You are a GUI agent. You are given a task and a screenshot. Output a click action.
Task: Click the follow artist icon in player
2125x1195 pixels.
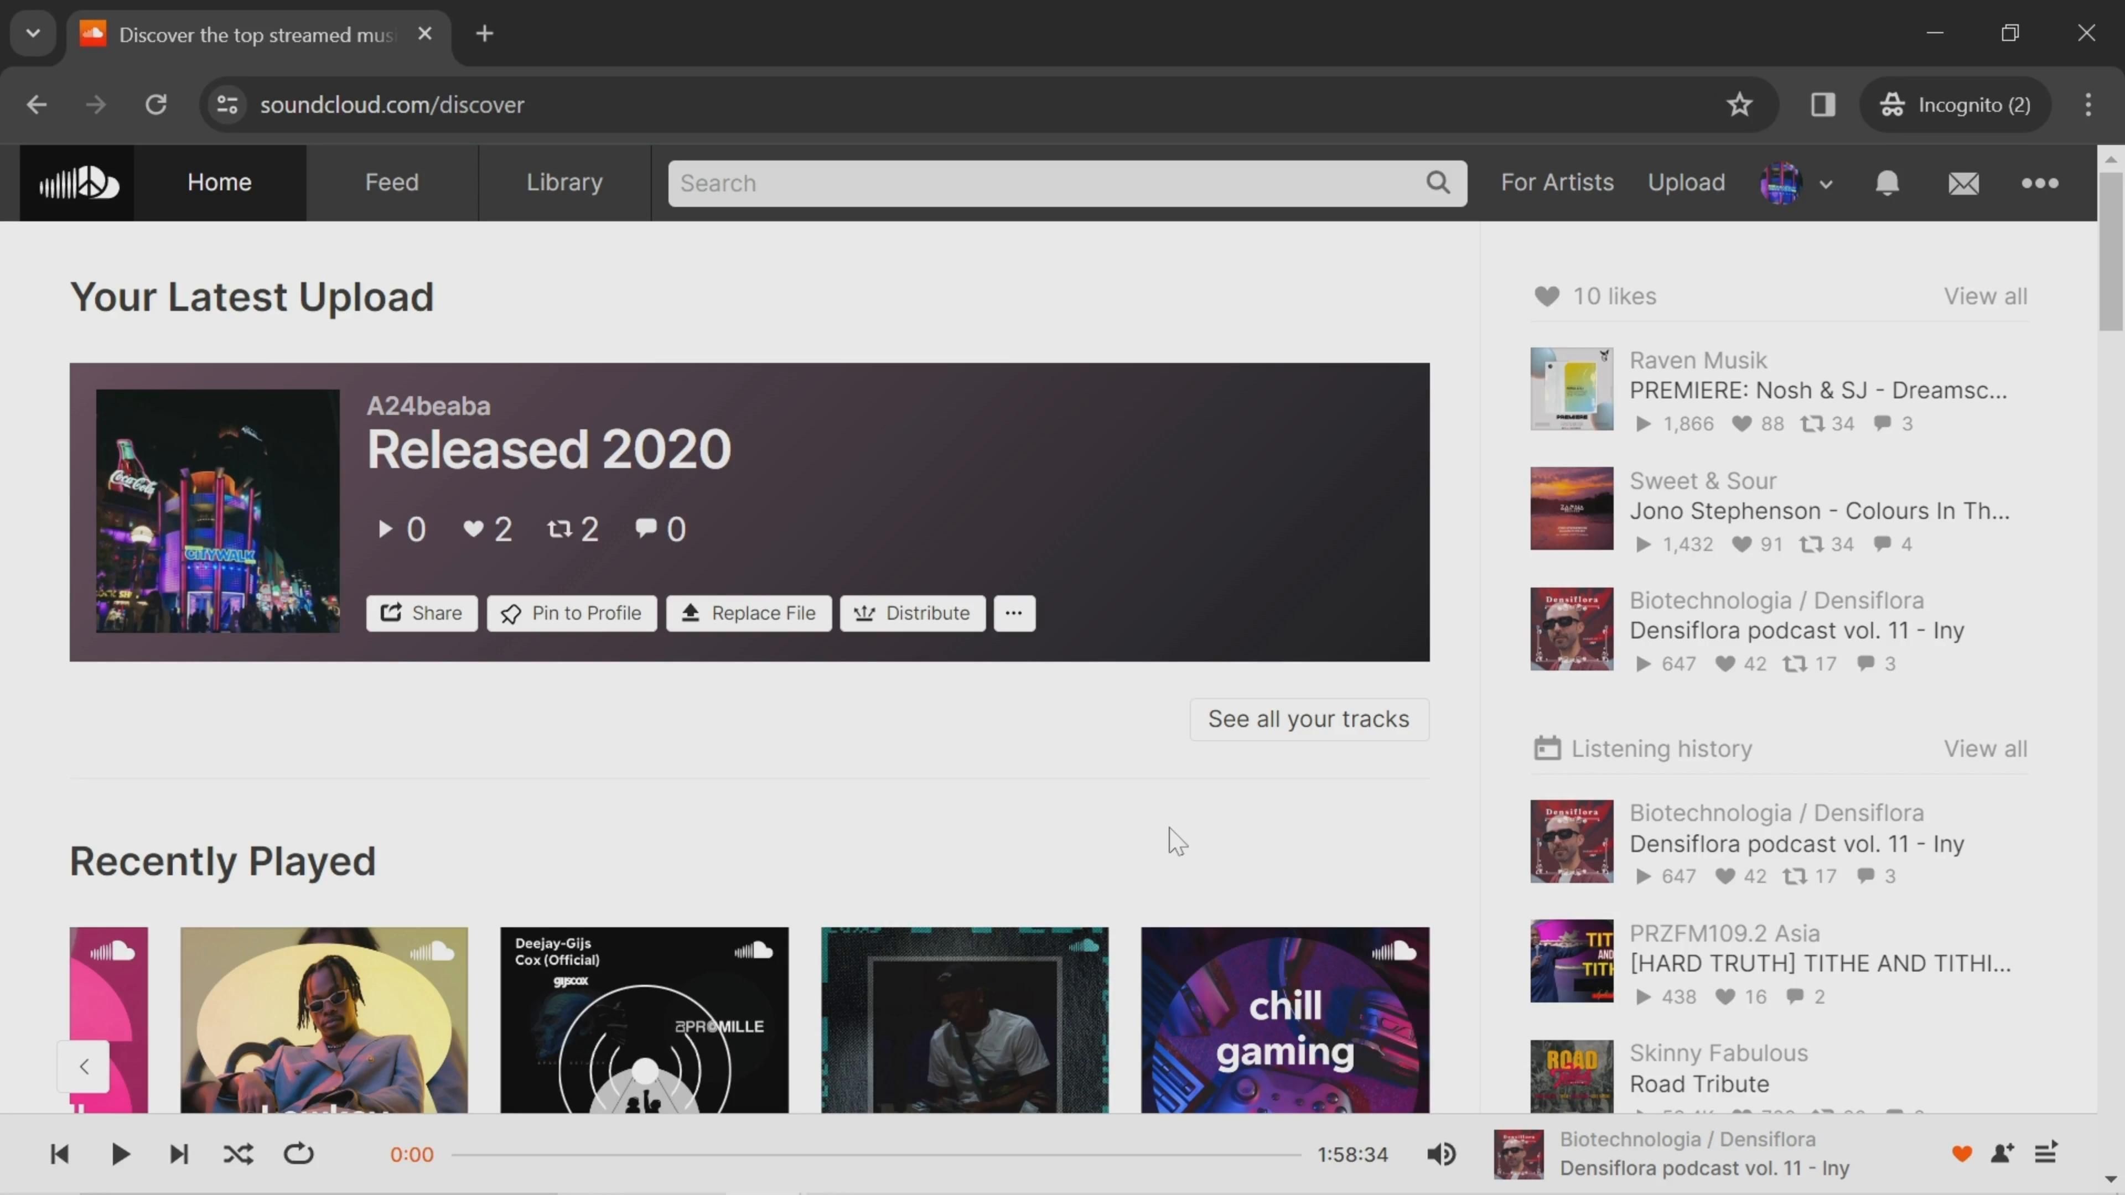click(x=2003, y=1153)
